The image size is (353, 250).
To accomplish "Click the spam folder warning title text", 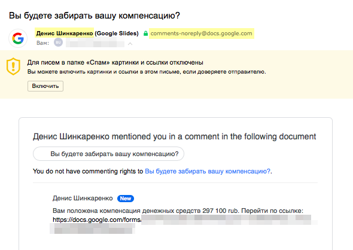I will click(115, 62).
